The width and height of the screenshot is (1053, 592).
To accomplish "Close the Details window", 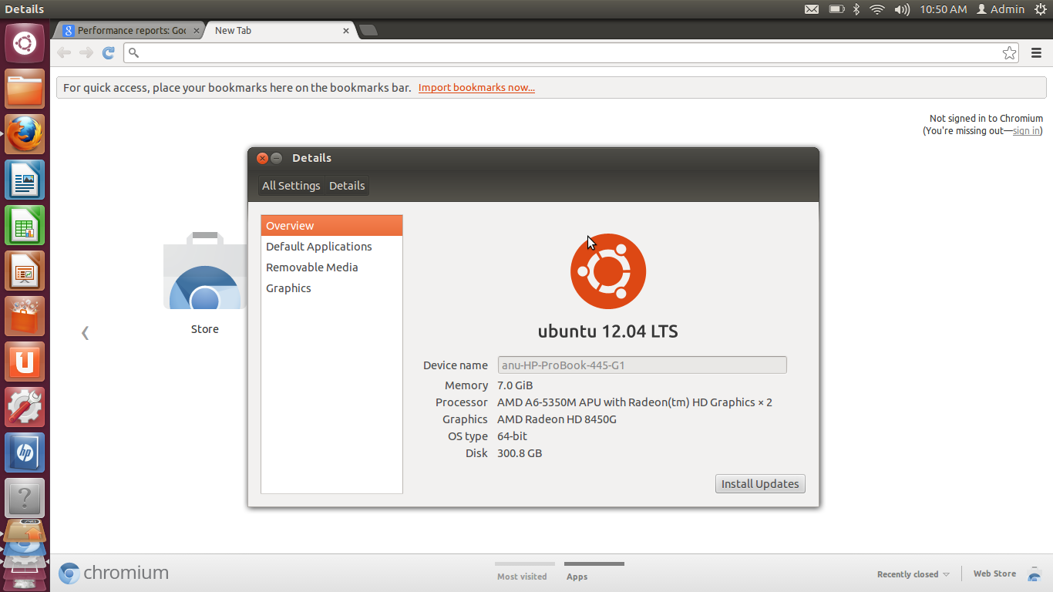I will point(262,158).
